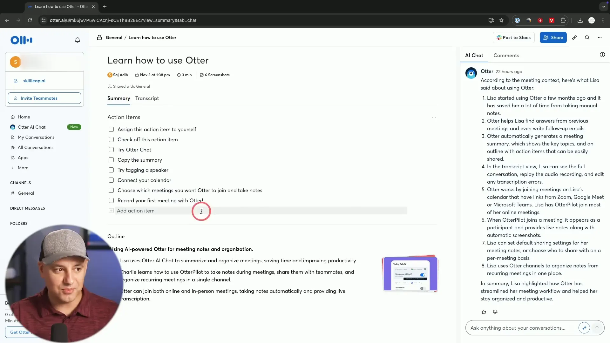
Task: Open browser Extensions puzzle icon
Action: pyautogui.click(x=563, y=20)
